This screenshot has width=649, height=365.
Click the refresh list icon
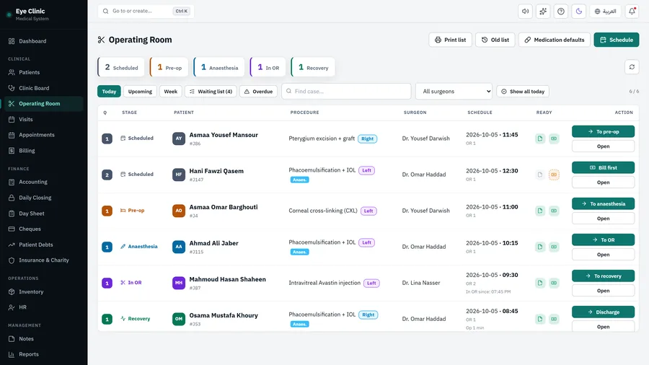click(632, 67)
